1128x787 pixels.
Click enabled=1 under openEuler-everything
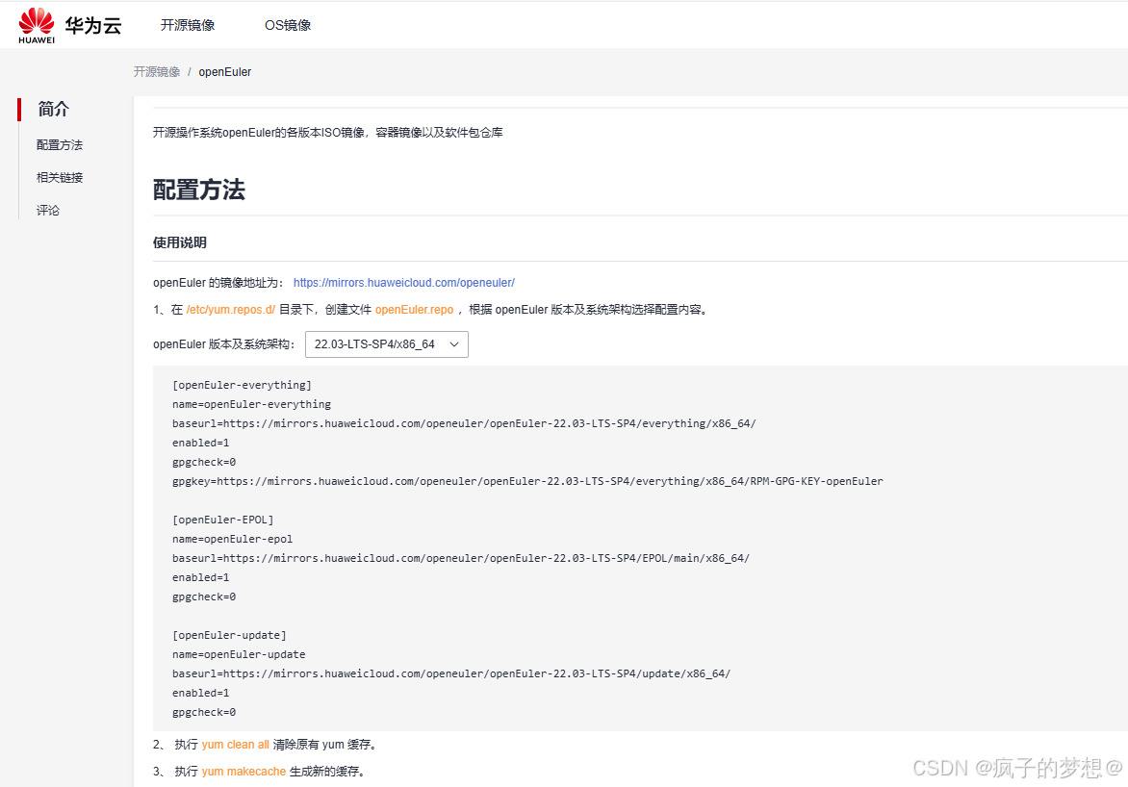coord(201,443)
